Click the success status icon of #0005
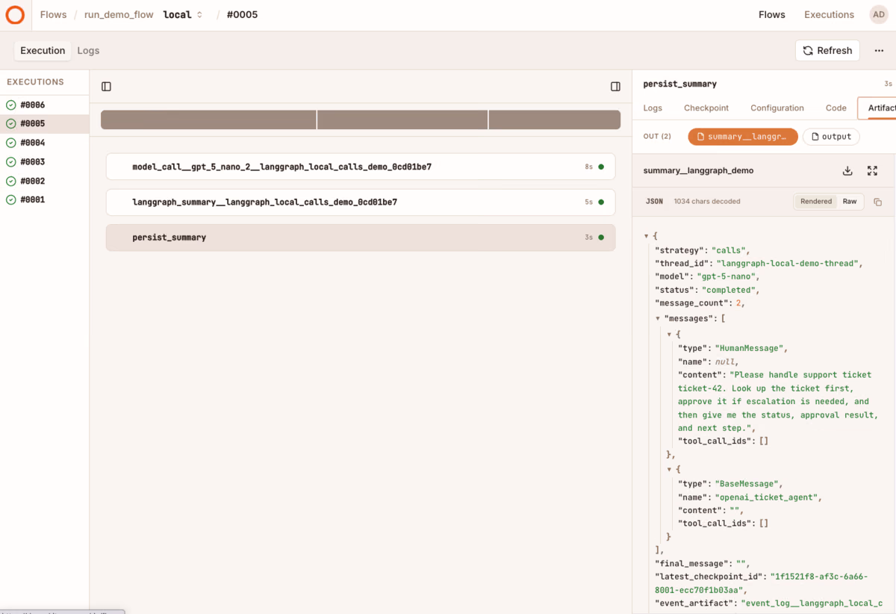Image resolution: width=896 pixels, height=614 pixels. (10, 124)
